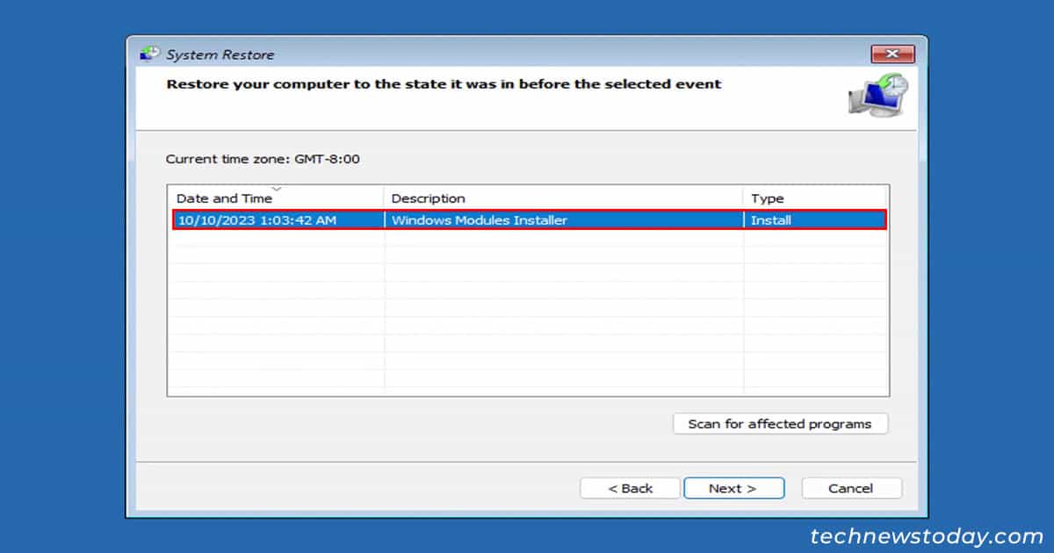The image size is (1054, 553).
Task: Click the Windows Modules Installer description cell
Action: (564, 220)
